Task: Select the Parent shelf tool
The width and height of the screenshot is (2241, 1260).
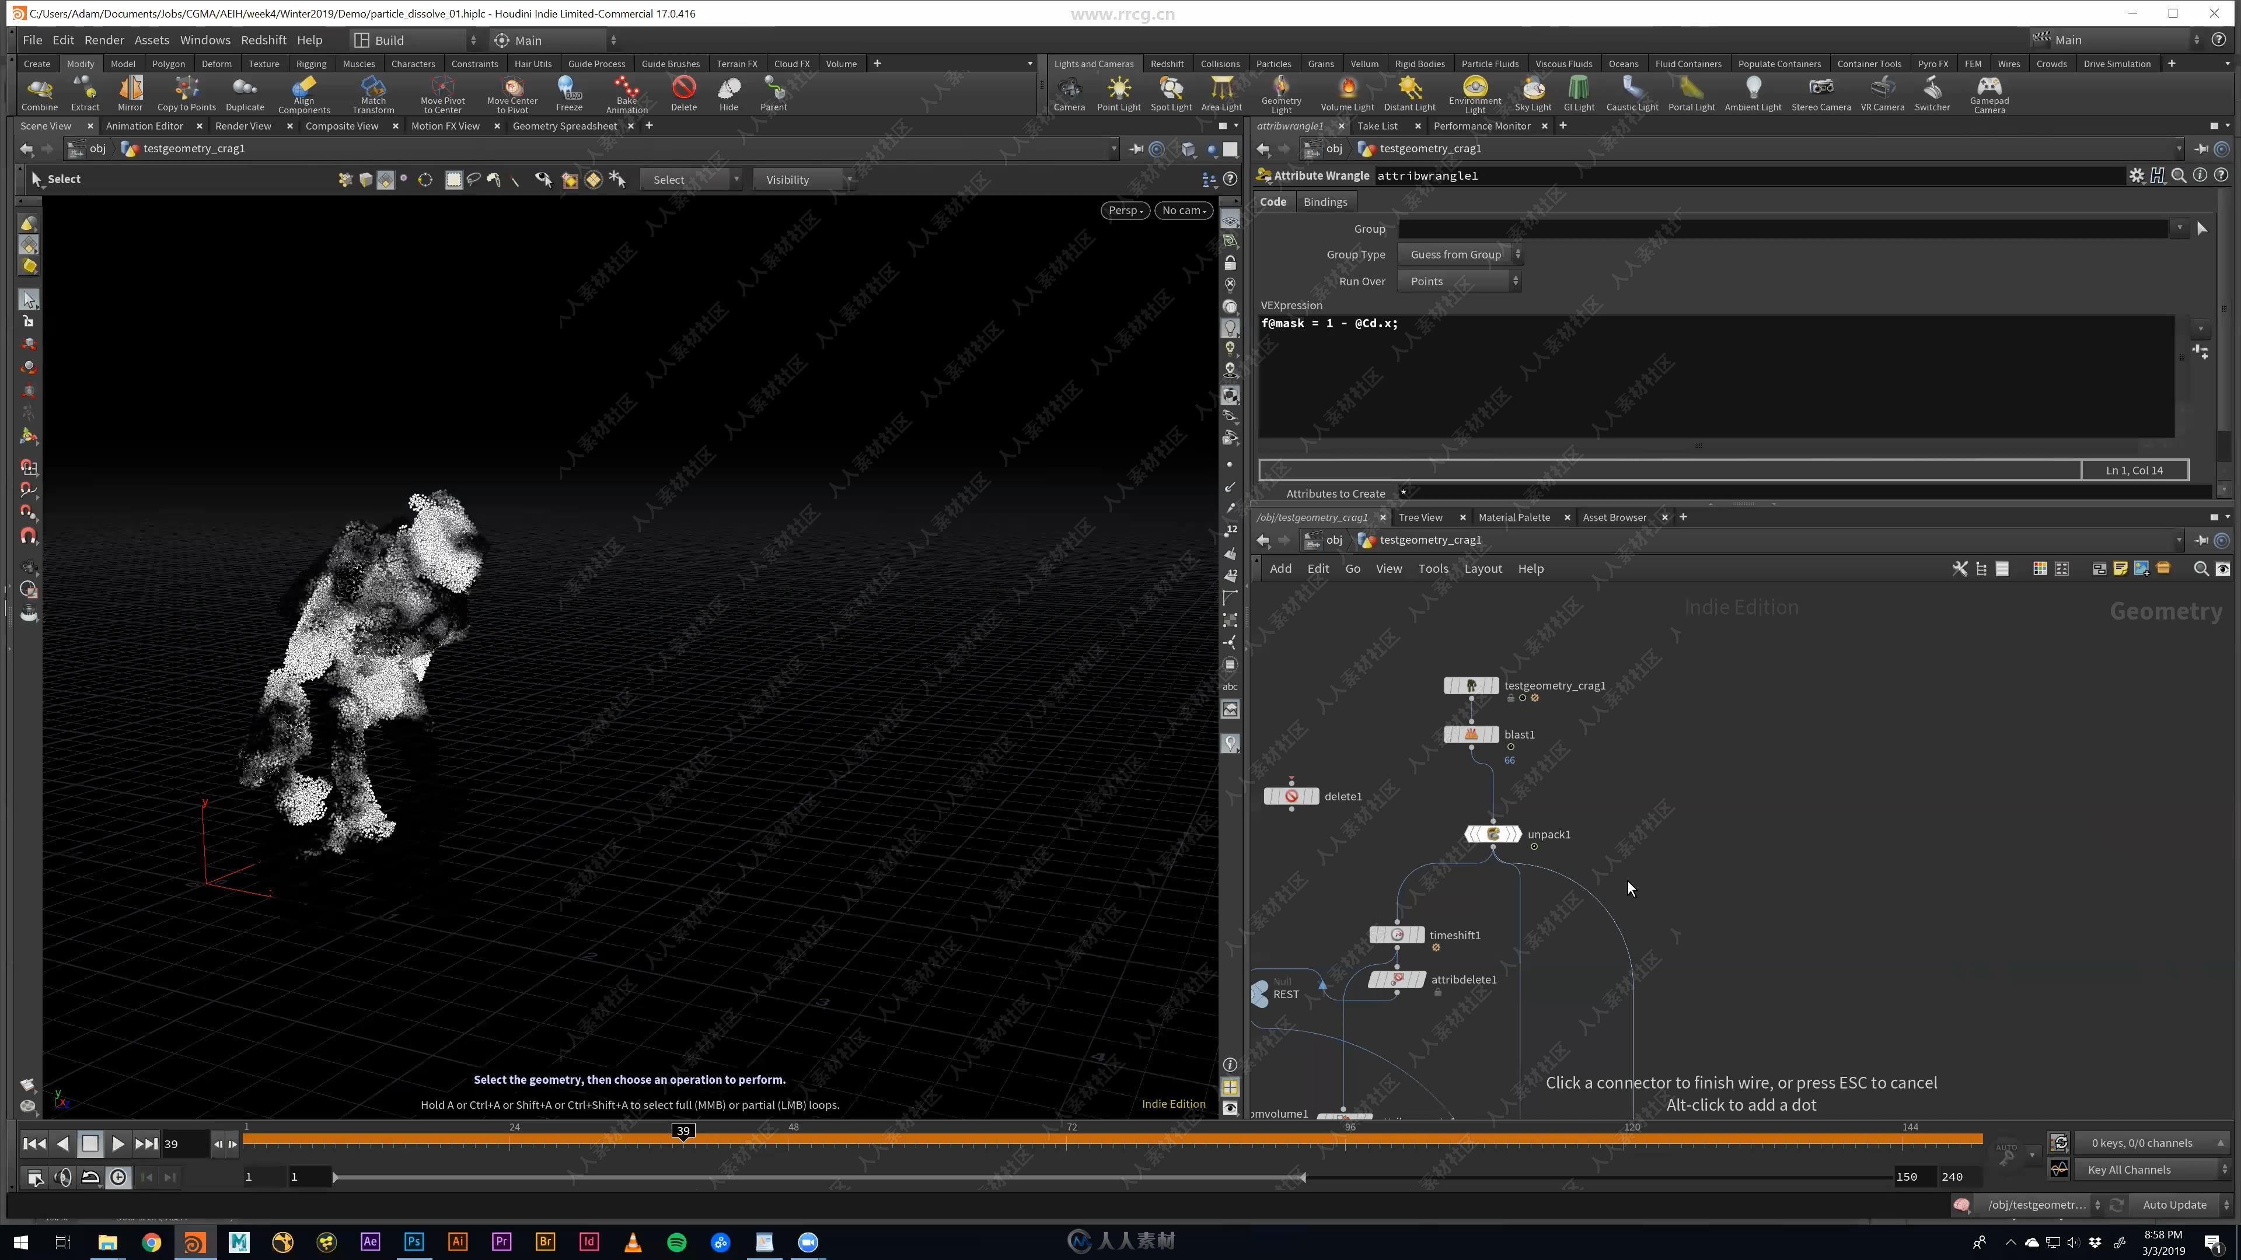Action: [x=773, y=94]
